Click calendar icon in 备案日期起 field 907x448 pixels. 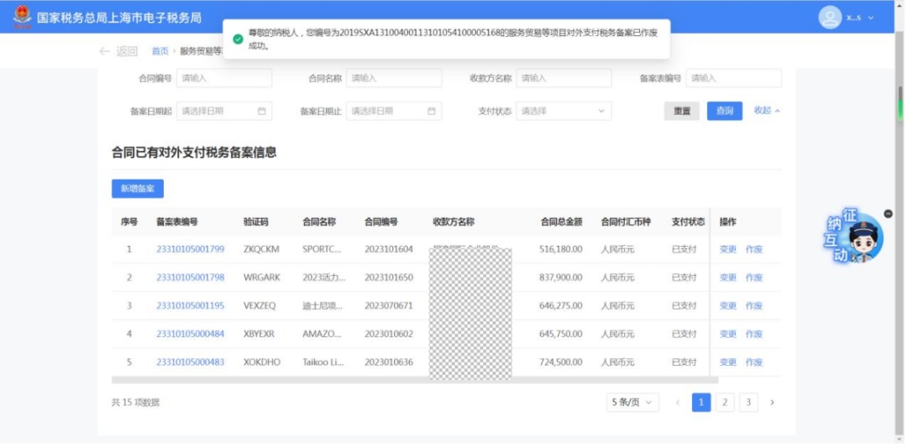261,111
